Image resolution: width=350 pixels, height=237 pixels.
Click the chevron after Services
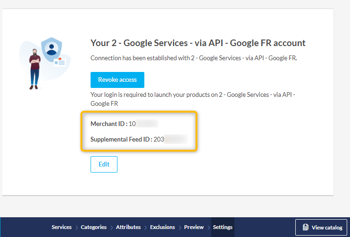(x=76, y=228)
